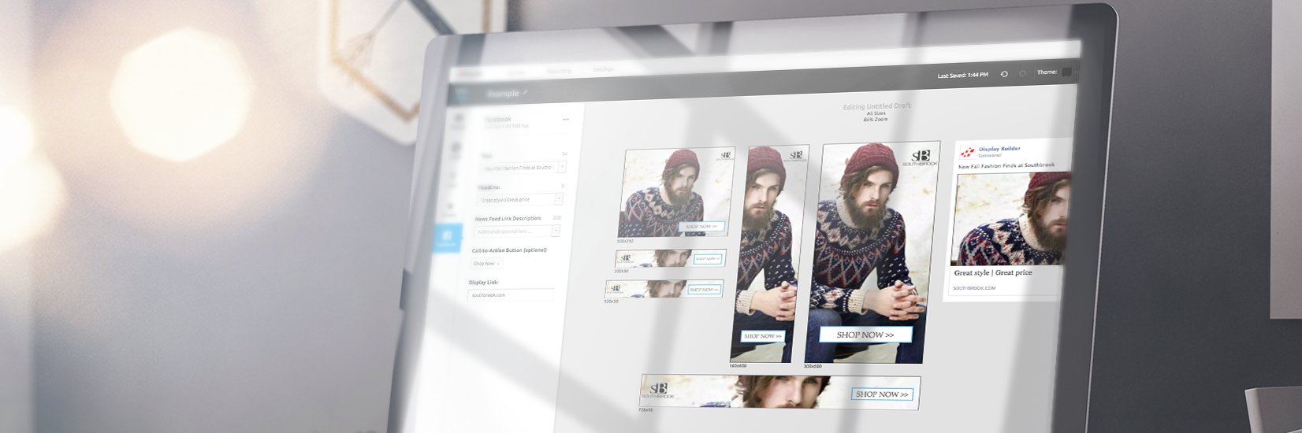Open the Shop Now call-to-action dropdown

click(x=485, y=264)
